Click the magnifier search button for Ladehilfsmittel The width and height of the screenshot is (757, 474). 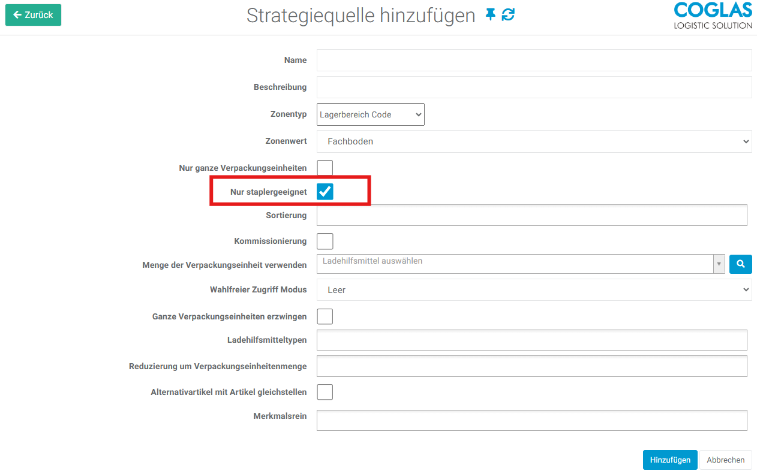point(740,264)
